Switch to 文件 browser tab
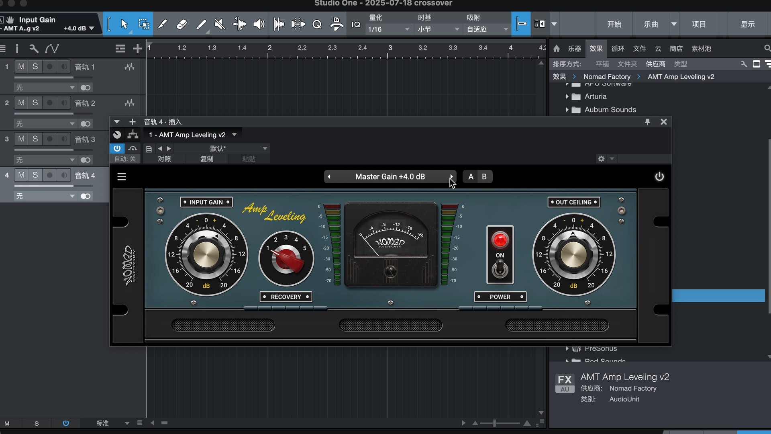 tap(639, 49)
